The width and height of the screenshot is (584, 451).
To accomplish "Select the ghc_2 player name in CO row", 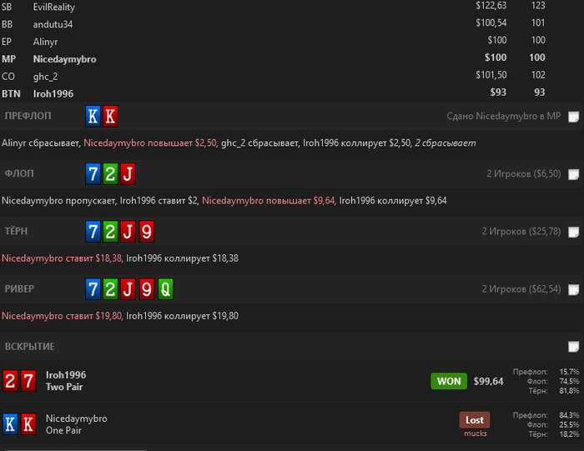I will (x=45, y=77).
